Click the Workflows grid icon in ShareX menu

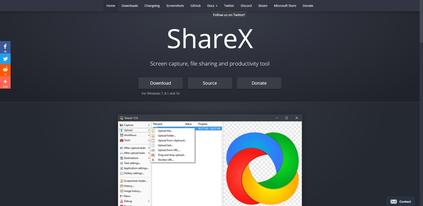121,135
